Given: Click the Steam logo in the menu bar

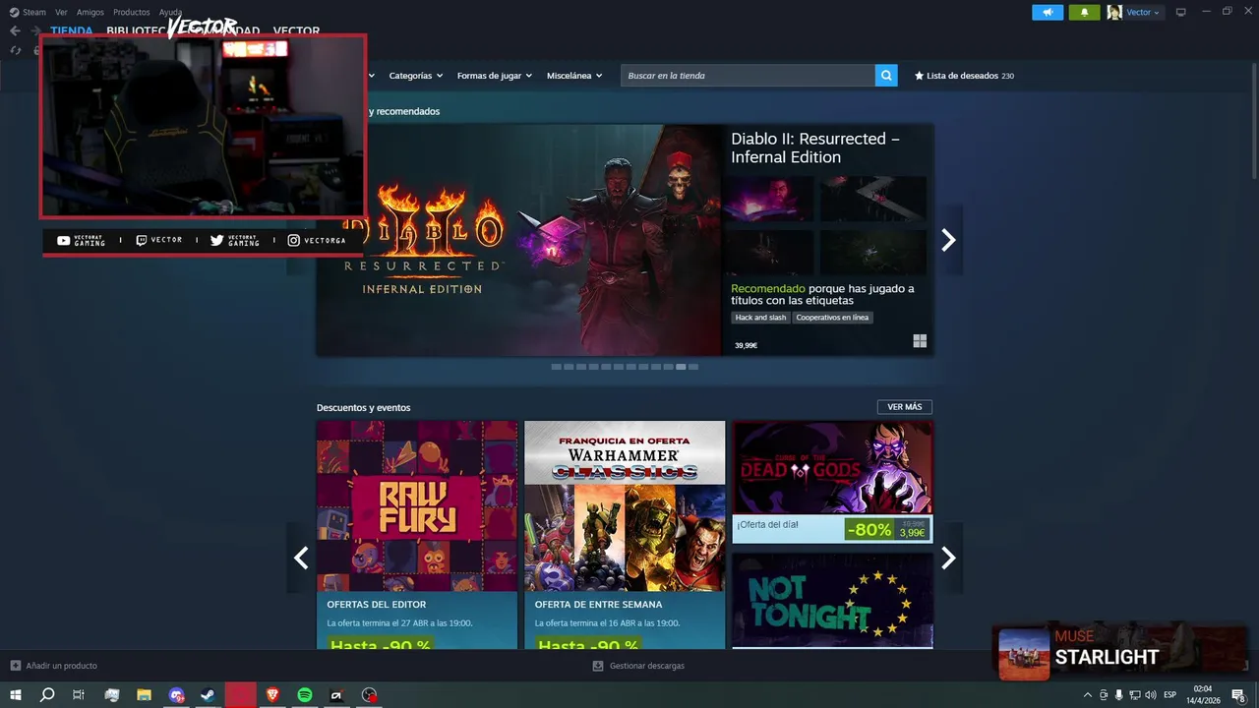Looking at the screenshot, I should [14, 12].
